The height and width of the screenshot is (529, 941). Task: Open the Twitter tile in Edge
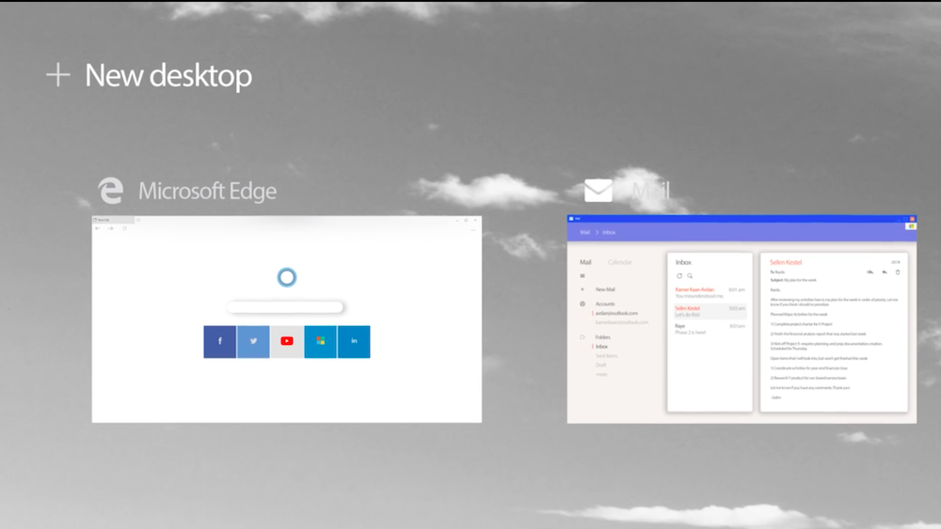pos(253,341)
